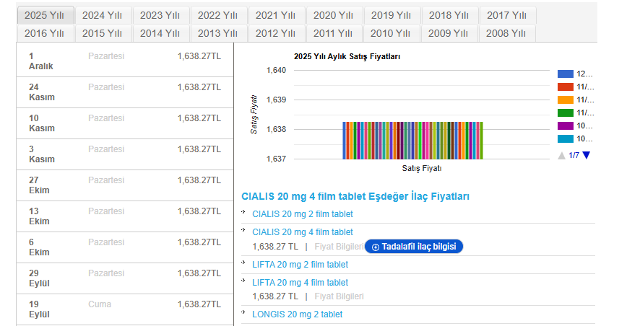This screenshot has width=627, height=326.
Task: Select the 13 Ekim price row
Action: pos(125,216)
